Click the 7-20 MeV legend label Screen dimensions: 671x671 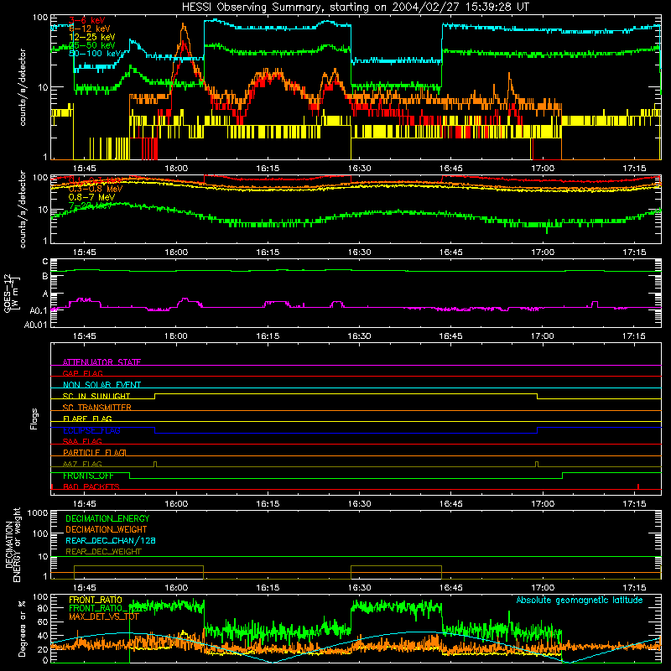(x=90, y=205)
